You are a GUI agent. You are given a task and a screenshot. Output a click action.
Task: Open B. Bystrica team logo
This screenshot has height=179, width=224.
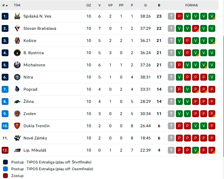click(x=17, y=53)
